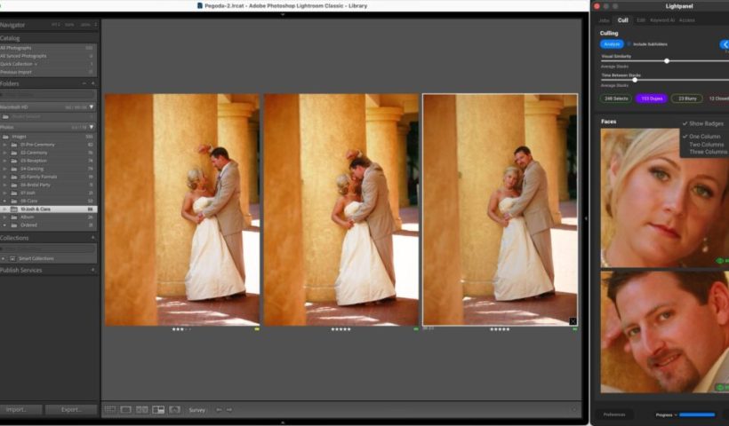
Task: Switch to the Edit tab in Lightpanel
Action: click(641, 20)
